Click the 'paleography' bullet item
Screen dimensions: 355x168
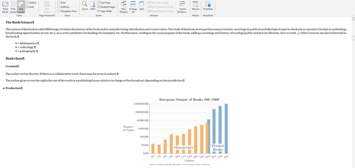pyautogui.click(x=29, y=51)
